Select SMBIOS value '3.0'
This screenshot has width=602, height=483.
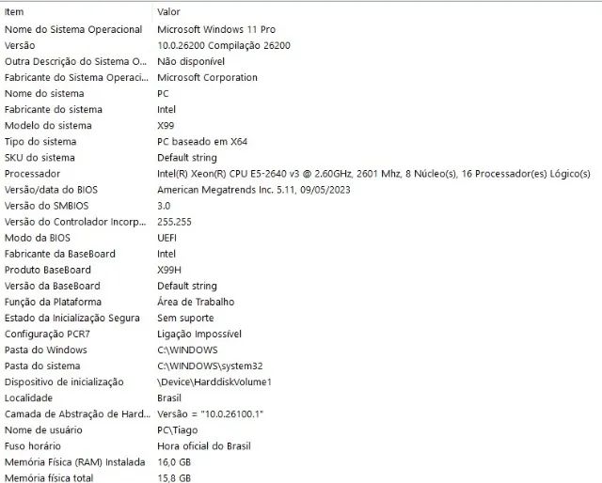[x=164, y=206]
